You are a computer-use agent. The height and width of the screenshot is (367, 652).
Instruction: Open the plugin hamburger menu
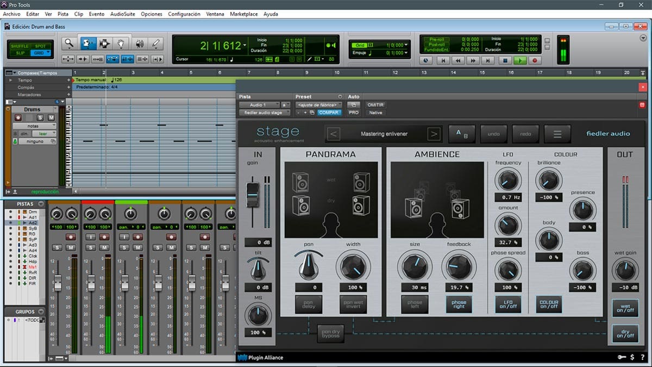557,134
